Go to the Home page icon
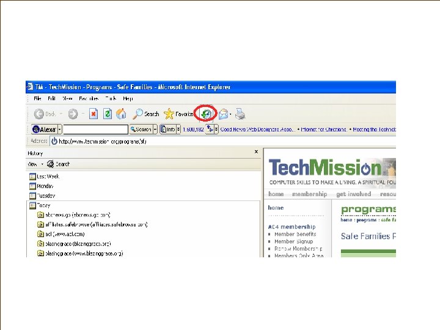This screenshot has width=440, height=330. 121,114
